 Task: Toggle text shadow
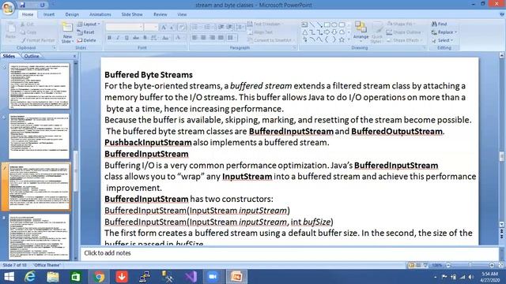[145, 38]
